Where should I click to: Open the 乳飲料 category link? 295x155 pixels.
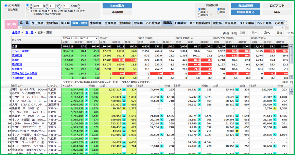pyautogui.click(x=16, y=60)
